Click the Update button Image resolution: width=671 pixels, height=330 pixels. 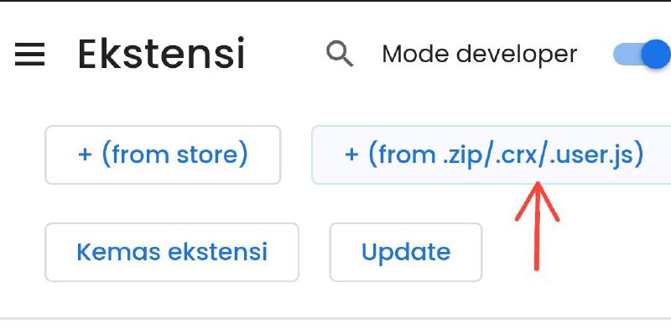406,252
